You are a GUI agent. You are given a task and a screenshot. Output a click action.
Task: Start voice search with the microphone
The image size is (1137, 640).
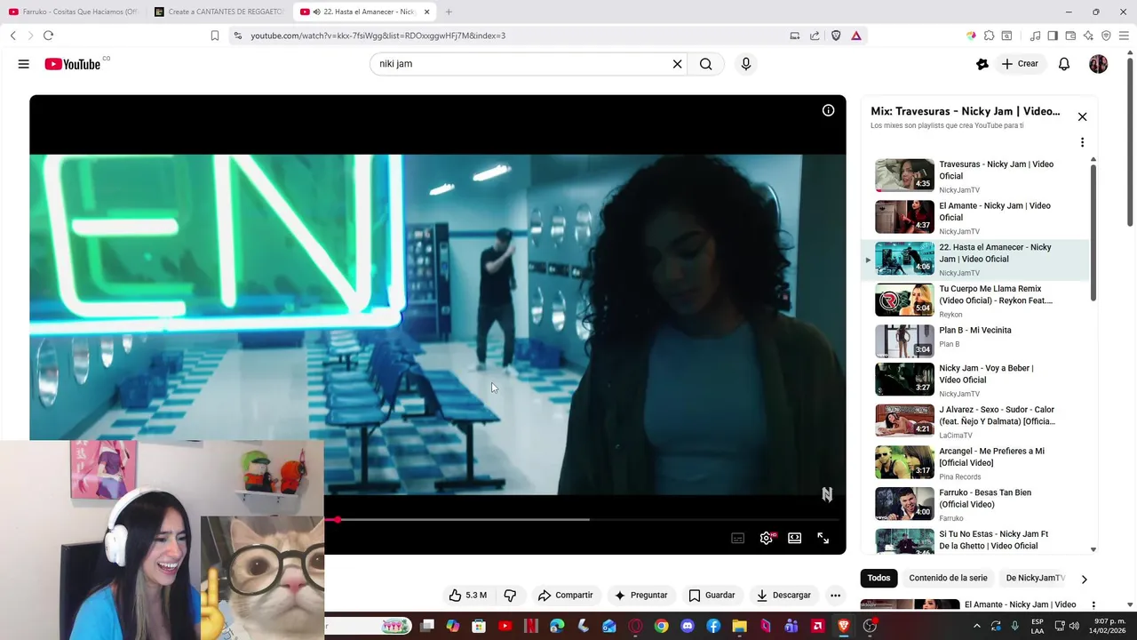pos(746,64)
